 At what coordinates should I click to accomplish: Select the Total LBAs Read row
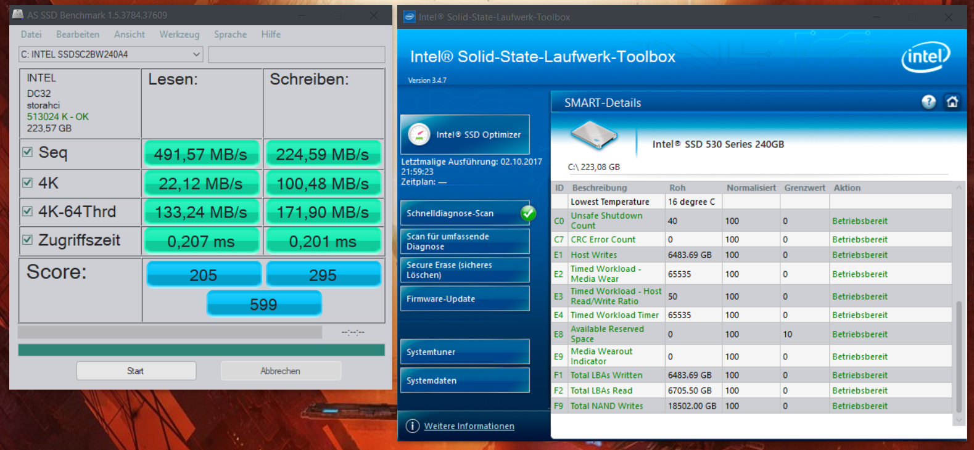coord(752,390)
